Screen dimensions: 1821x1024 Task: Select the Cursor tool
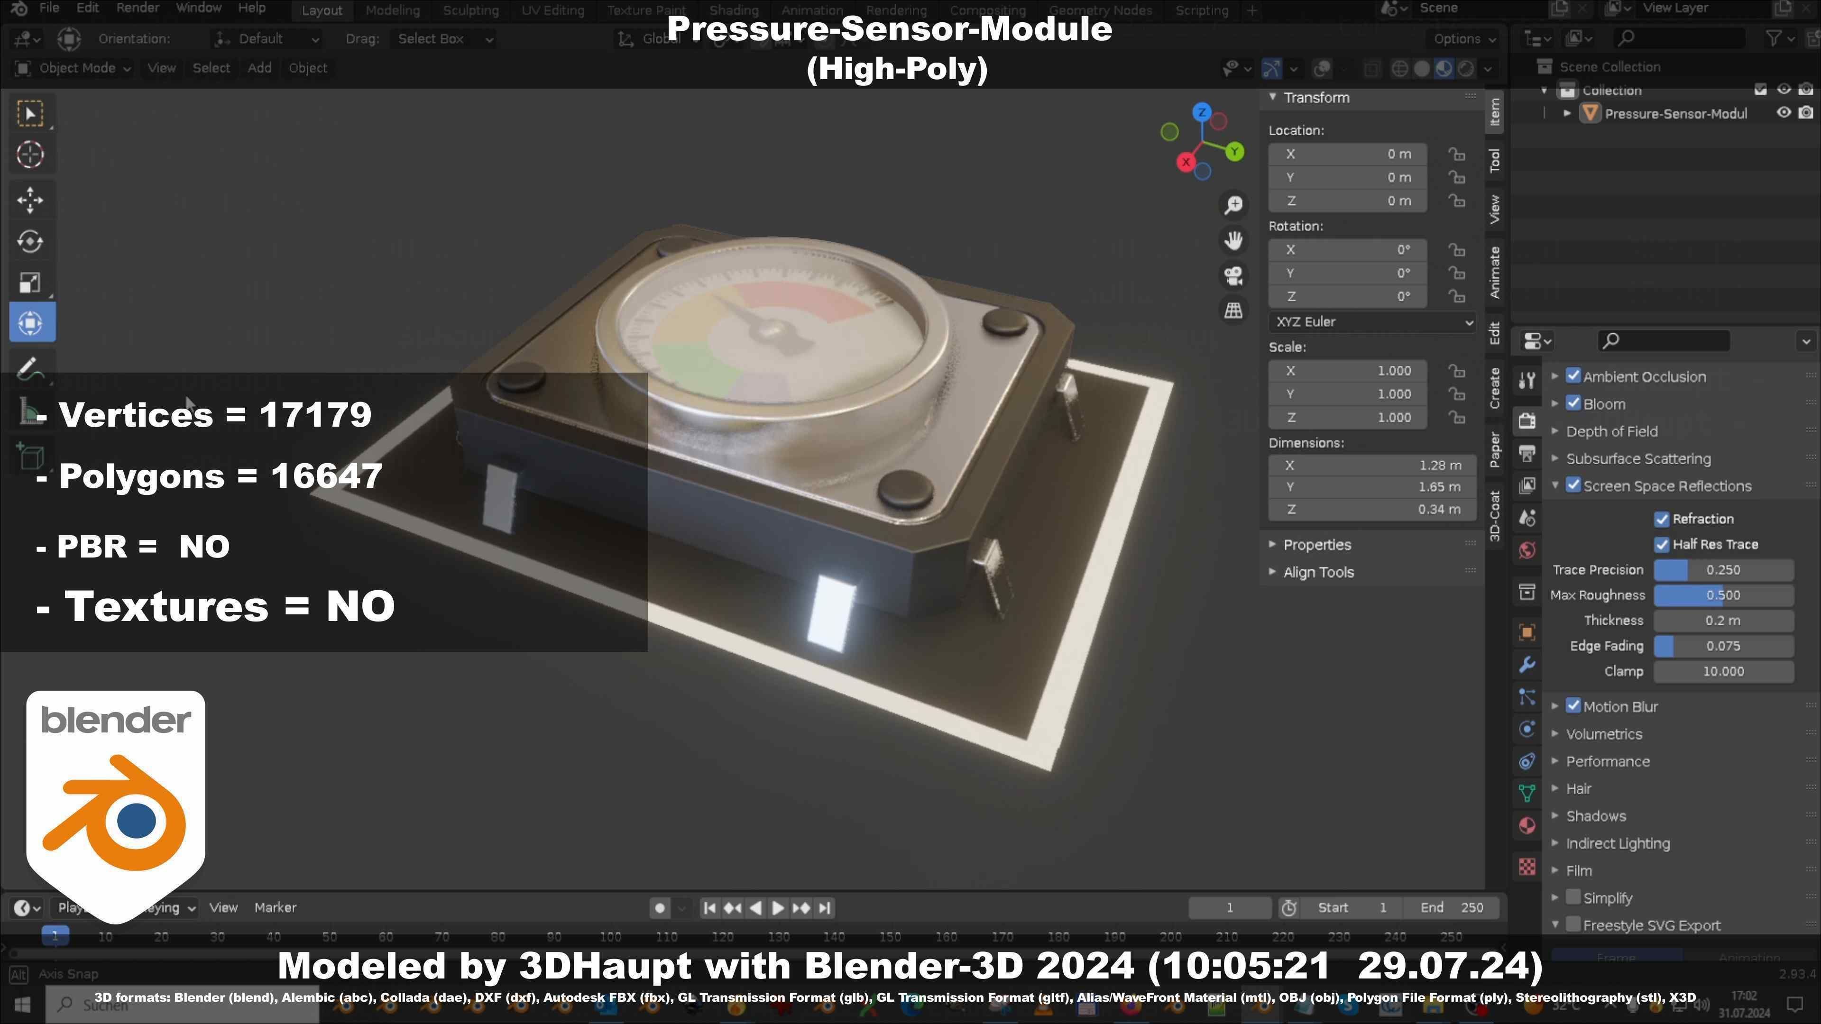(30, 155)
